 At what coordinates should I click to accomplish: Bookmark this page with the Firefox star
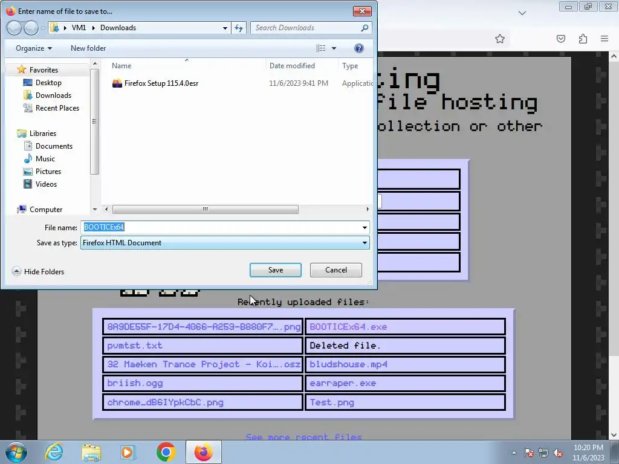[500, 39]
